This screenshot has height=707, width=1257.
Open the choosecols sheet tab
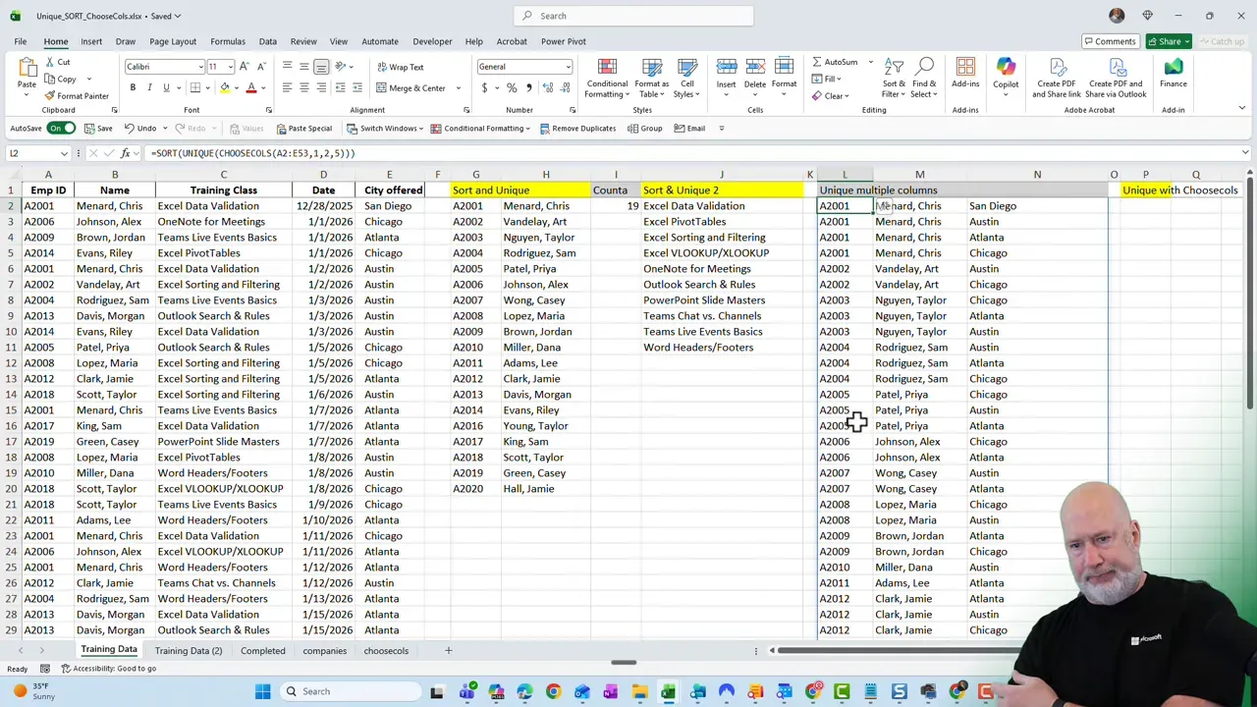point(386,650)
